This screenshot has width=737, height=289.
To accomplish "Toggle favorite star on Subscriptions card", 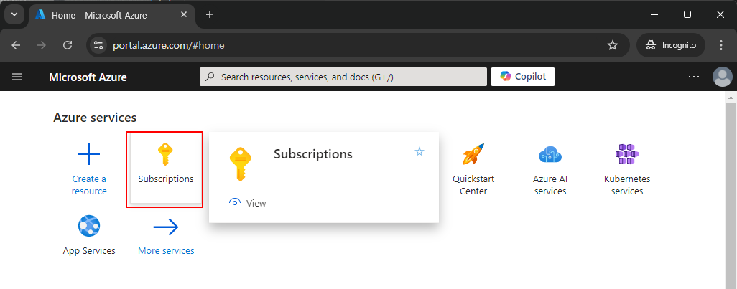I will (x=420, y=151).
